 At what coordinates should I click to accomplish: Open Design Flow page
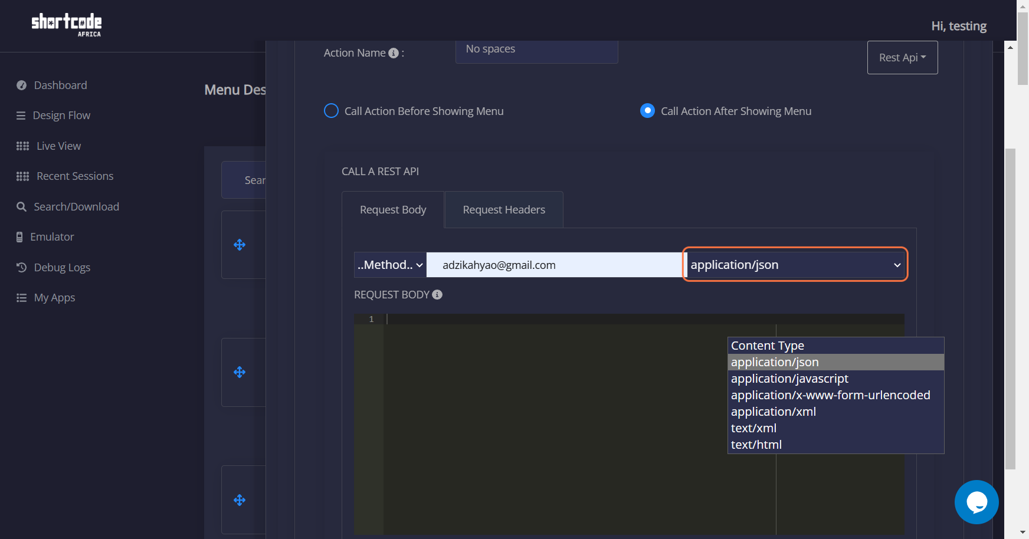pyautogui.click(x=61, y=116)
